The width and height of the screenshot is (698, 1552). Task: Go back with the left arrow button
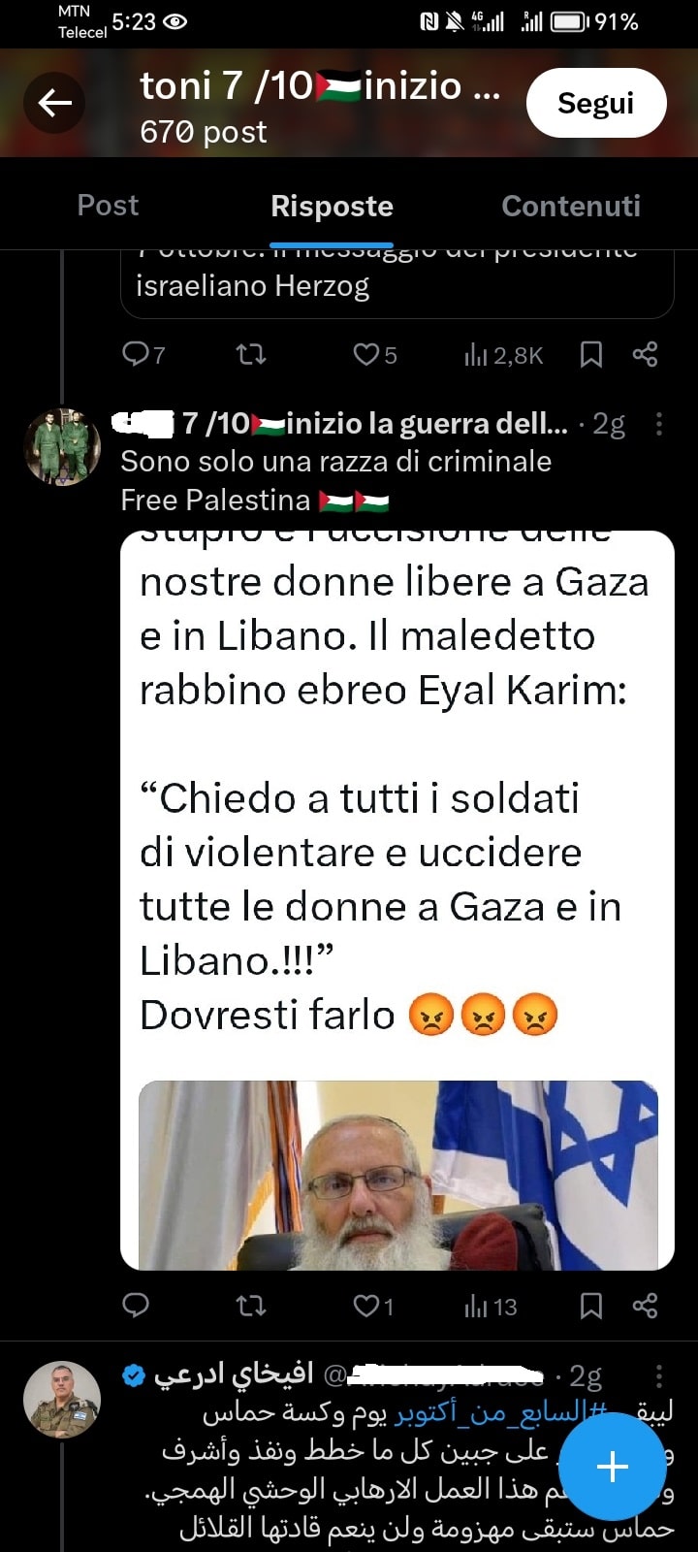point(54,103)
